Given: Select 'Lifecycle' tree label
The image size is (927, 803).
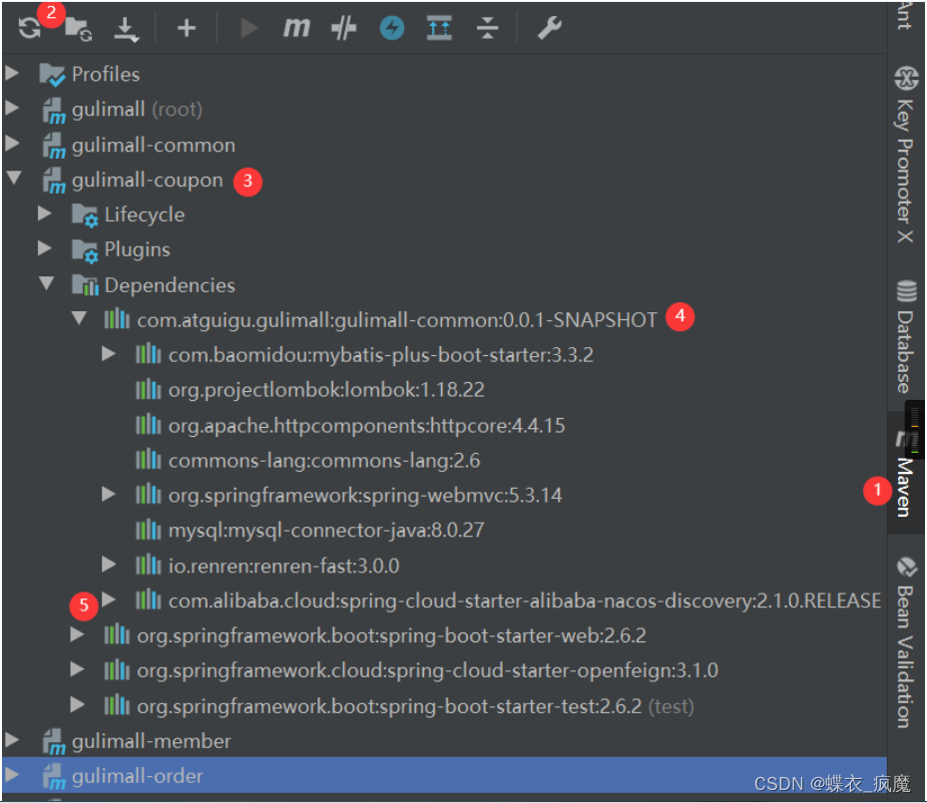Looking at the screenshot, I should click(x=145, y=215).
